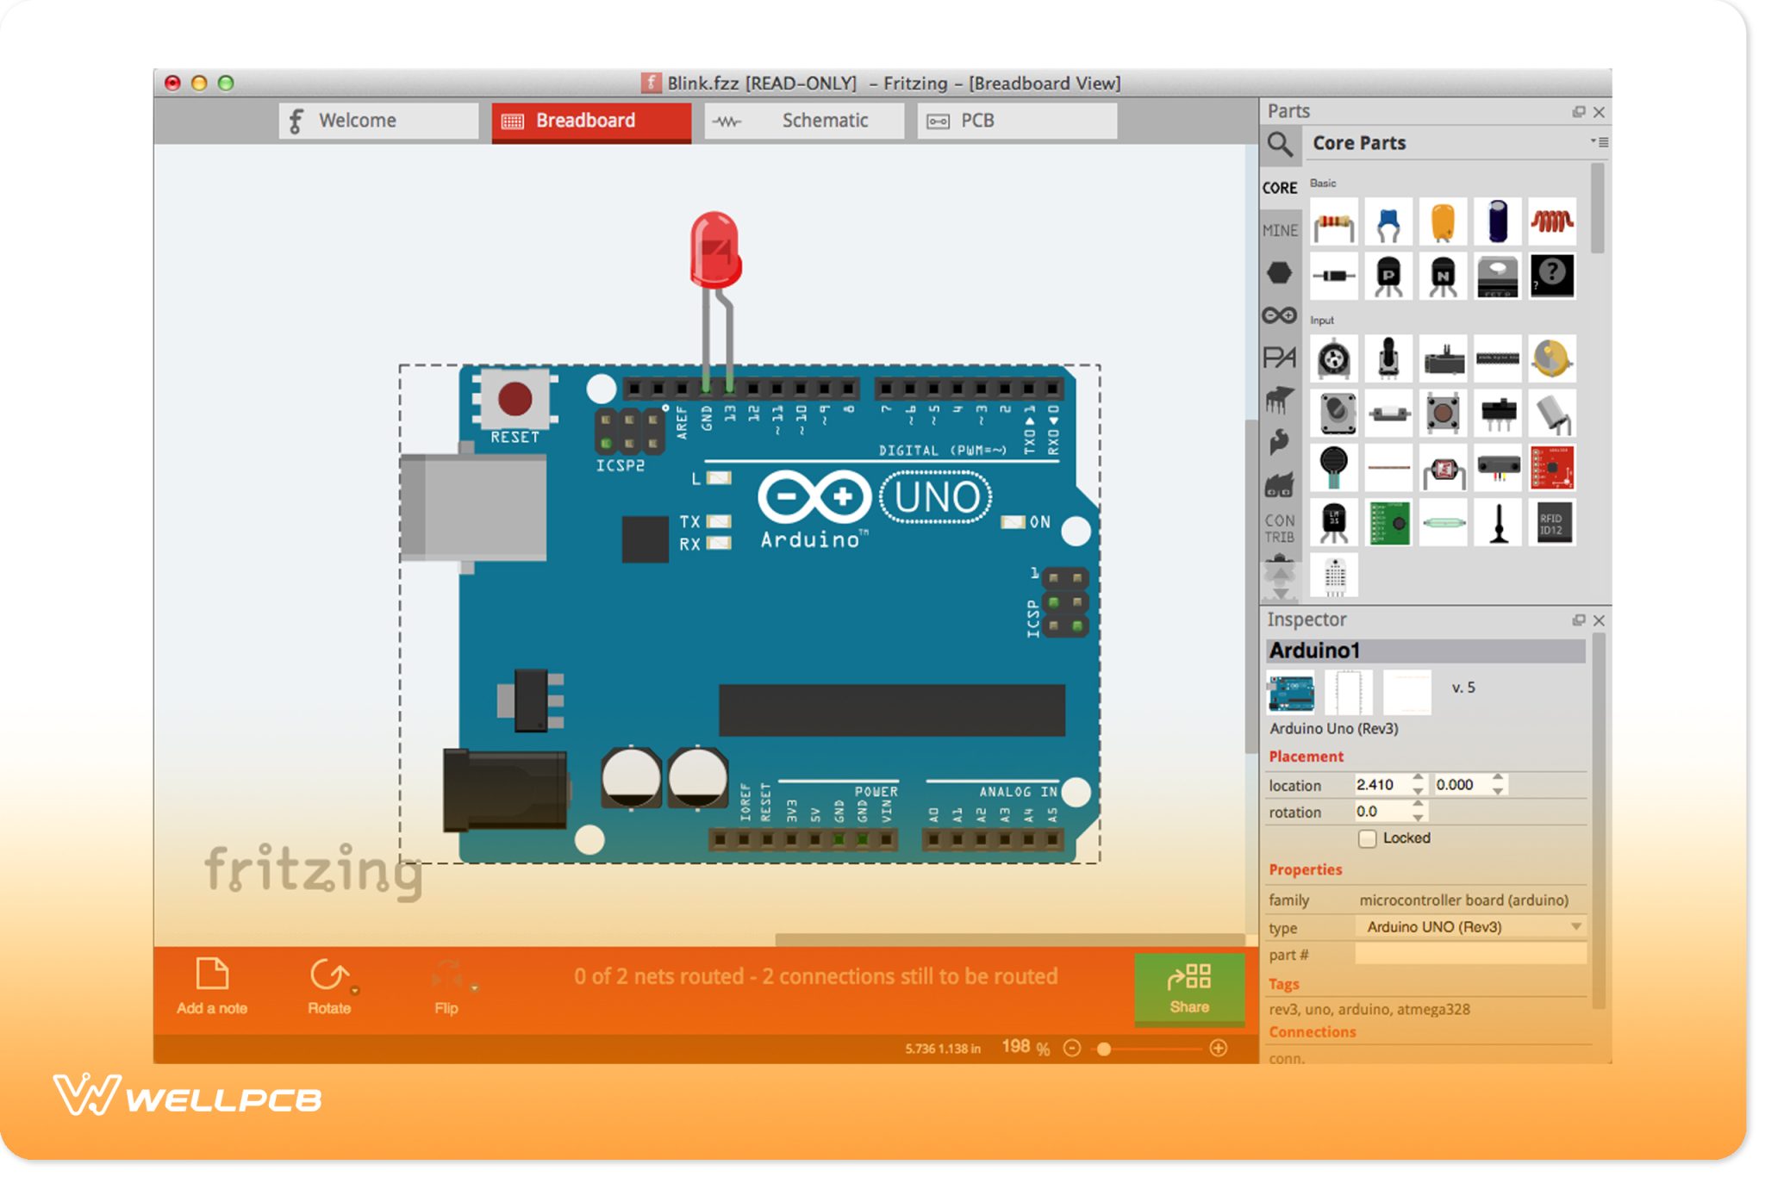The height and width of the screenshot is (1177, 1765).
Task: Click the parts bin list scrollbar
Action: [x=1597, y=209]
